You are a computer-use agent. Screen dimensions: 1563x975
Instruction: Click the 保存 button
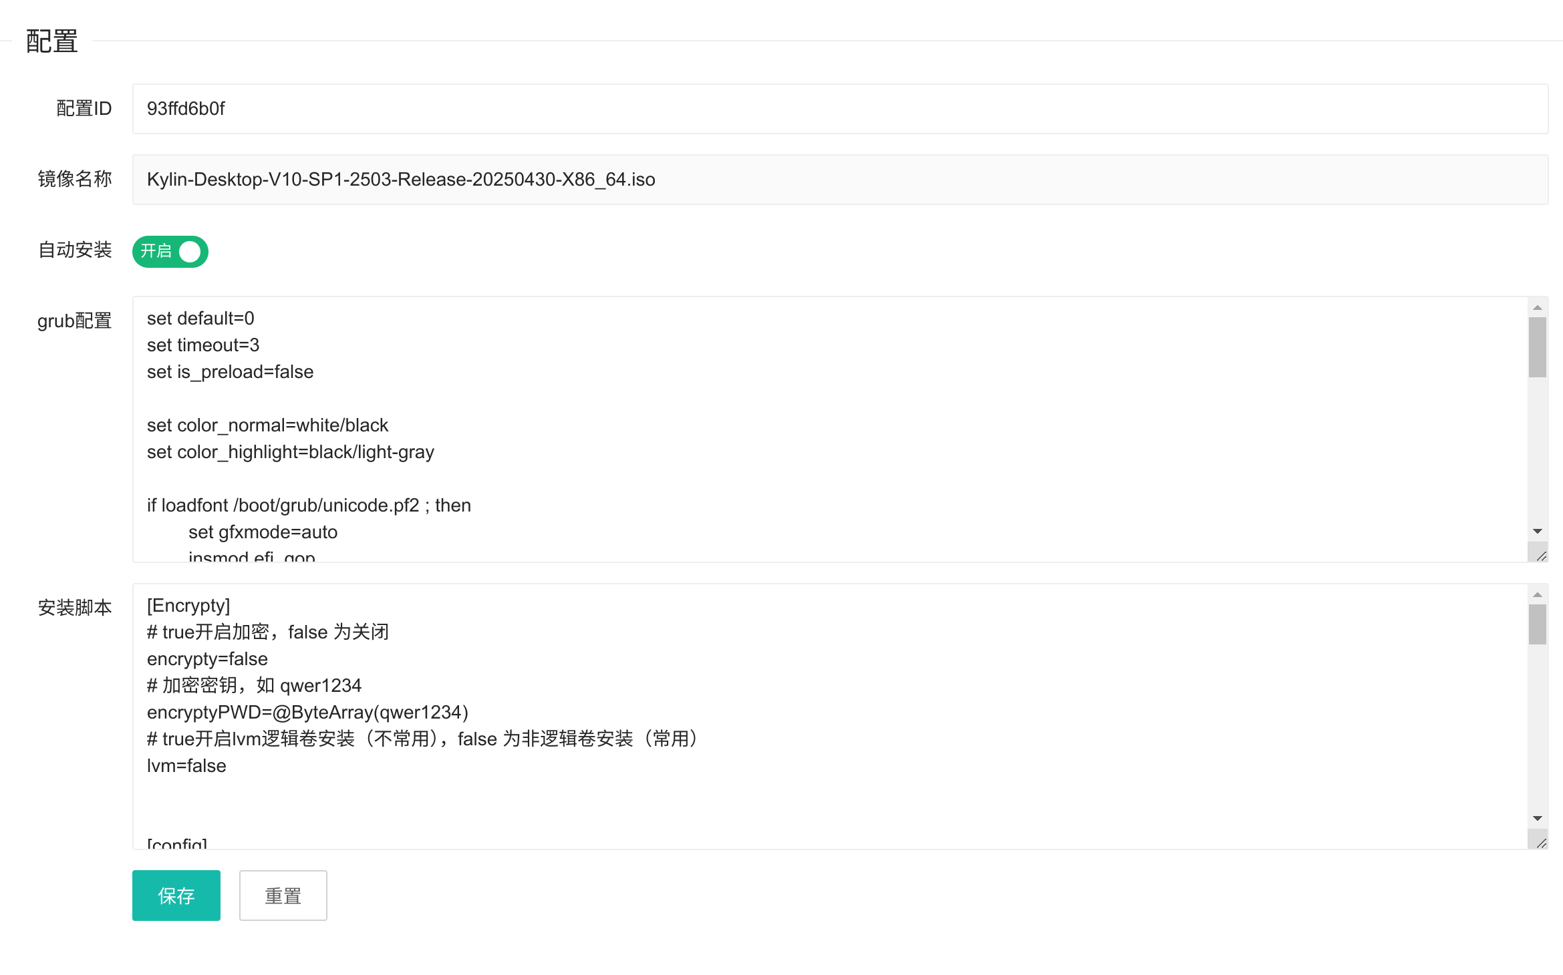176,895
